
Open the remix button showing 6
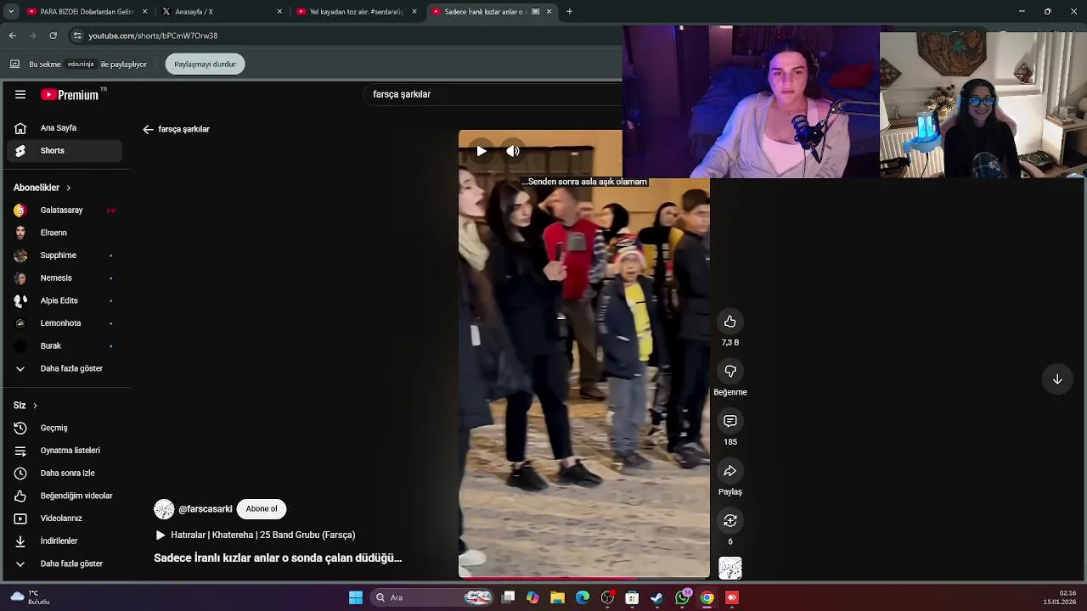[x=730, y=520]
